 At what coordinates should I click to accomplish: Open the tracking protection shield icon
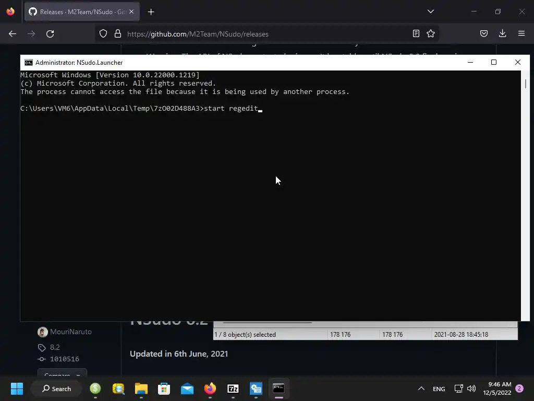point(103,33)
